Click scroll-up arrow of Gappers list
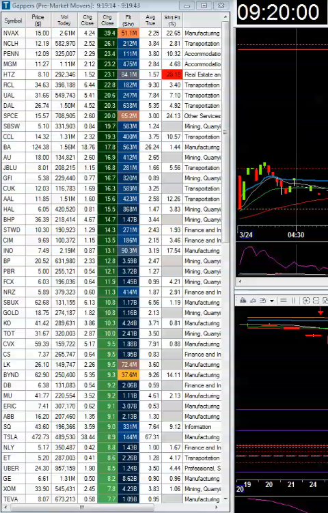Viewport: 328px width, 513px height. (225, 17)
